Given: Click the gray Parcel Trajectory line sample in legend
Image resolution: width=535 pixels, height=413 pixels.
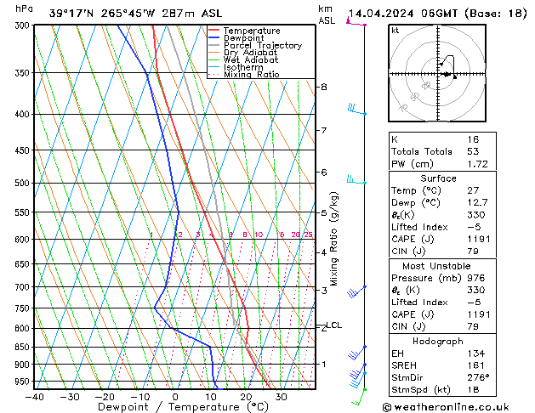Looking at the screenshot, I should pyautogui.click(x=214, y=45).
